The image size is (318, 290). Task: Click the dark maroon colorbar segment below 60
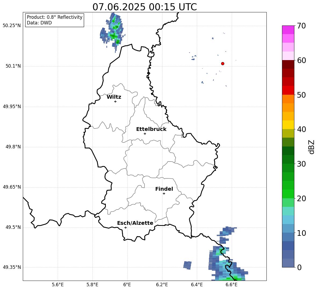288,64
